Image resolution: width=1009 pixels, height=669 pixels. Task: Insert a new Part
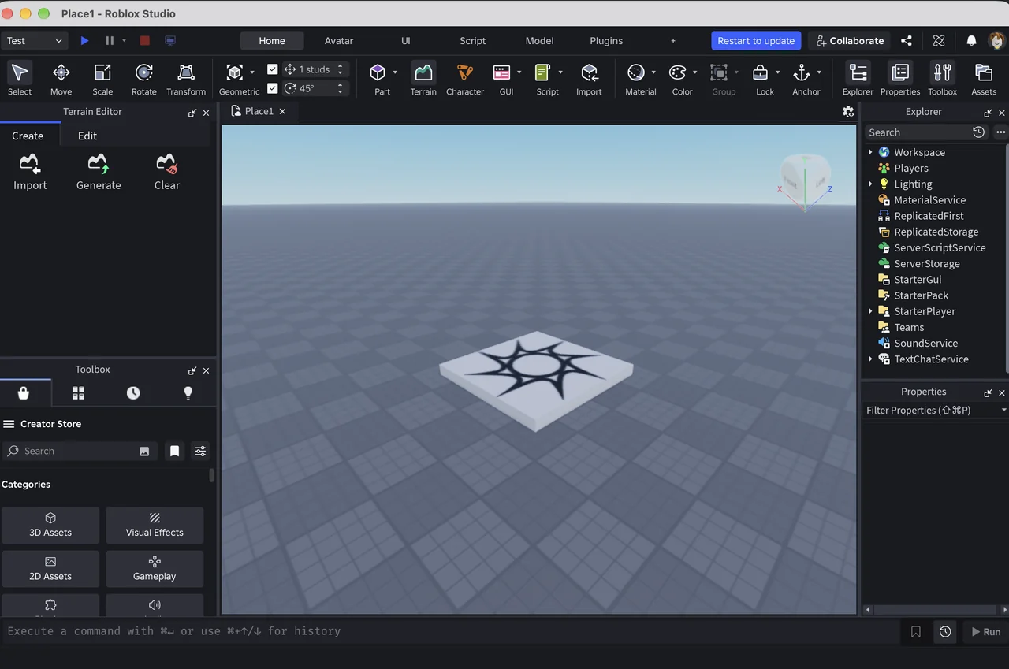tap(378, 73)
